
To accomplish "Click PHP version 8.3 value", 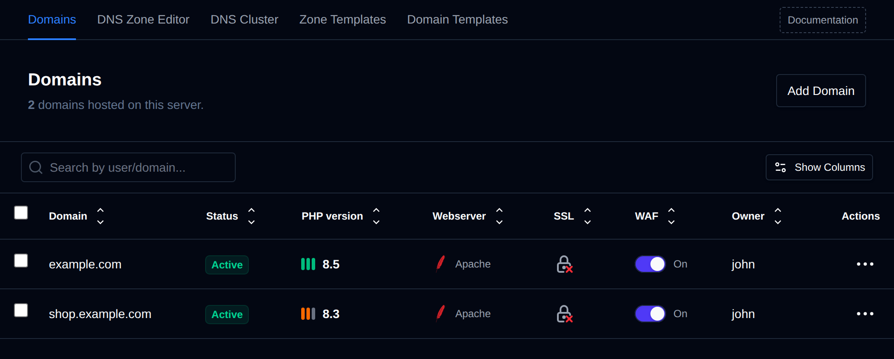I will [331, 314].
